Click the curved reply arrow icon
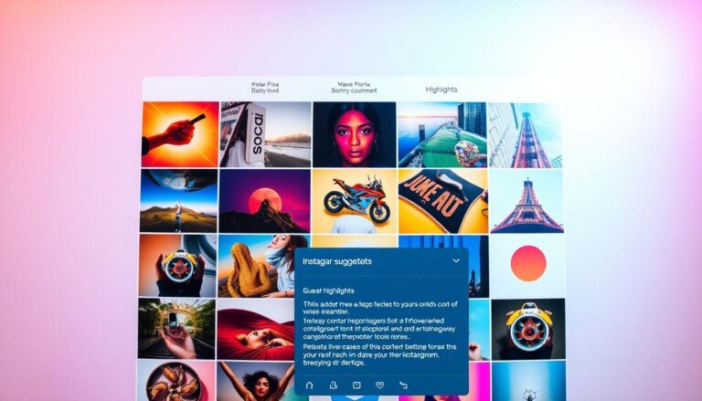702x401 pixels. [403, 385]
